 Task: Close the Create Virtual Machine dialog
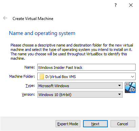pyautogui.click(x=131, y=5)
